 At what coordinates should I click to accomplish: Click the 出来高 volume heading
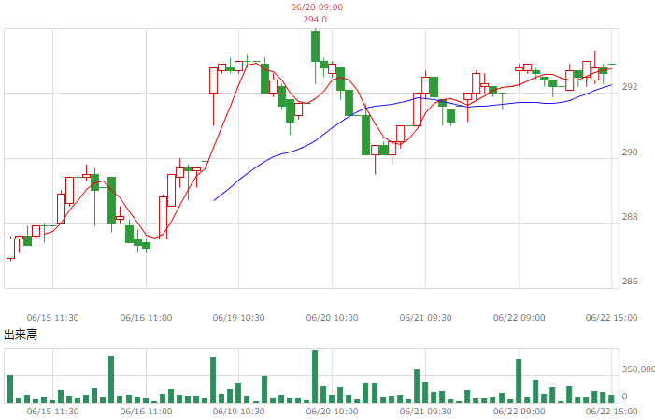pyautogui.click(x=21, y=335)
